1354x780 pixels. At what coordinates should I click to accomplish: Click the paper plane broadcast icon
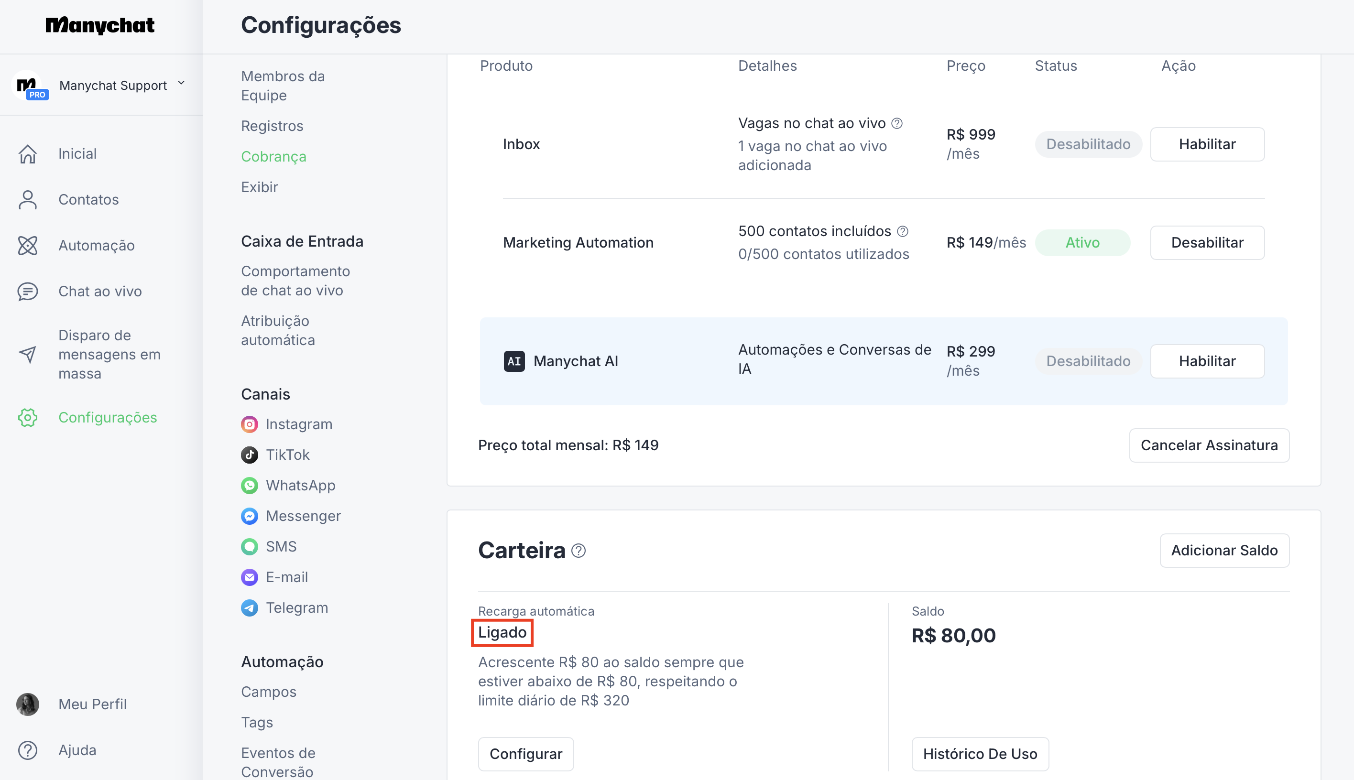[x=28, y=354]
